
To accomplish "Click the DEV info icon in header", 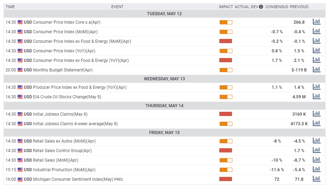I will [x=261, y=7].
